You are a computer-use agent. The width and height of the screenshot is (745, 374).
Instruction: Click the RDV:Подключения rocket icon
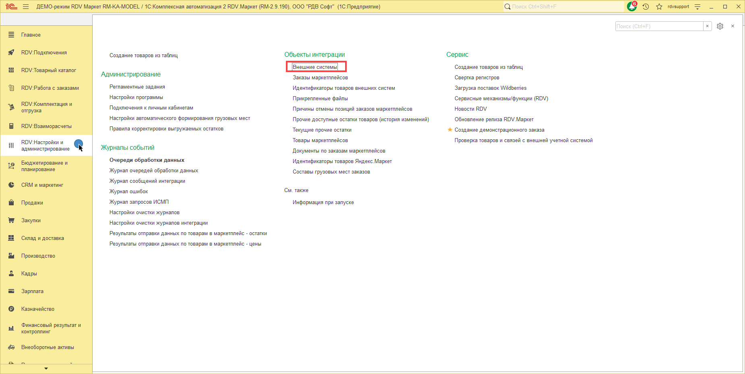(x=11, y=52)
